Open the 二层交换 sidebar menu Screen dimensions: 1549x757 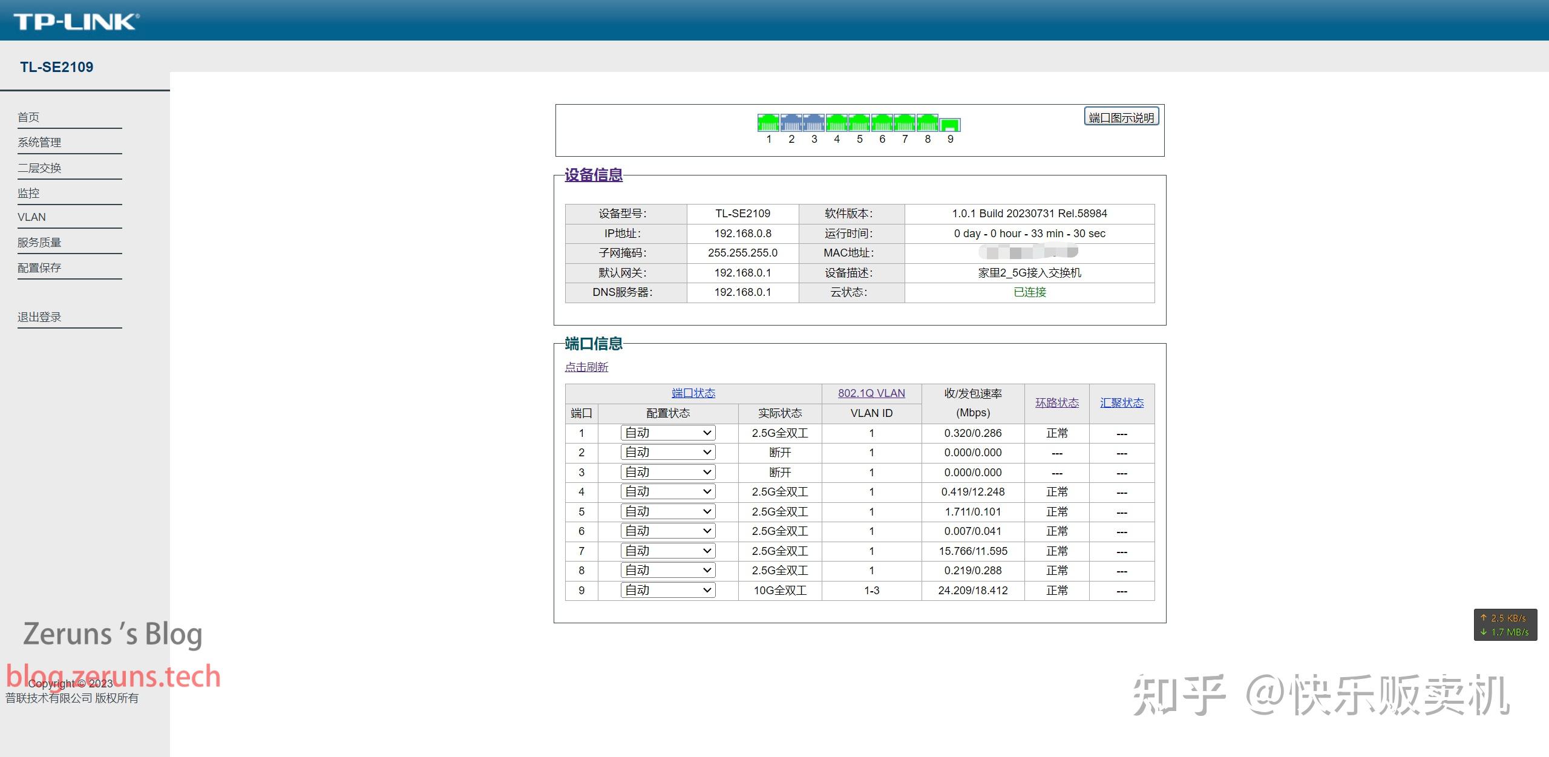39,168
